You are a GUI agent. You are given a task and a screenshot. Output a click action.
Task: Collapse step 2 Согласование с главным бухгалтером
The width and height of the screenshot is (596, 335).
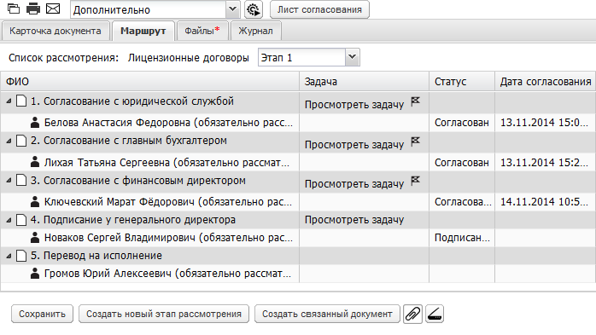pyautogui.click(x=9, y=141)
